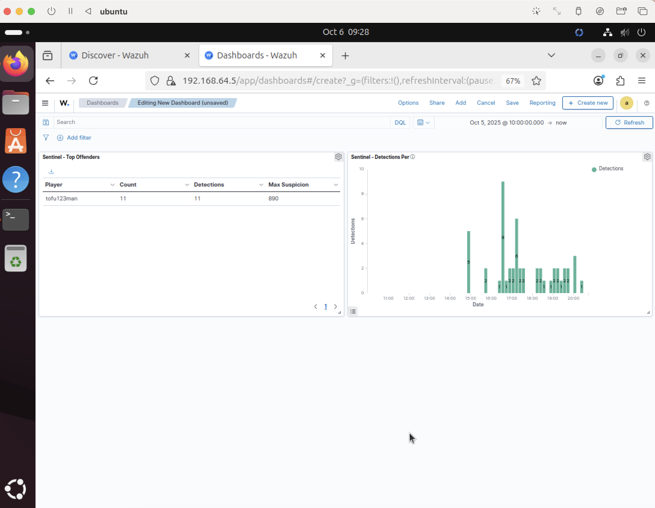The height and width of the screenshot is (508, 655).
Task: Click info icon beside Detections Per title
Action: [x=413, y=157]
